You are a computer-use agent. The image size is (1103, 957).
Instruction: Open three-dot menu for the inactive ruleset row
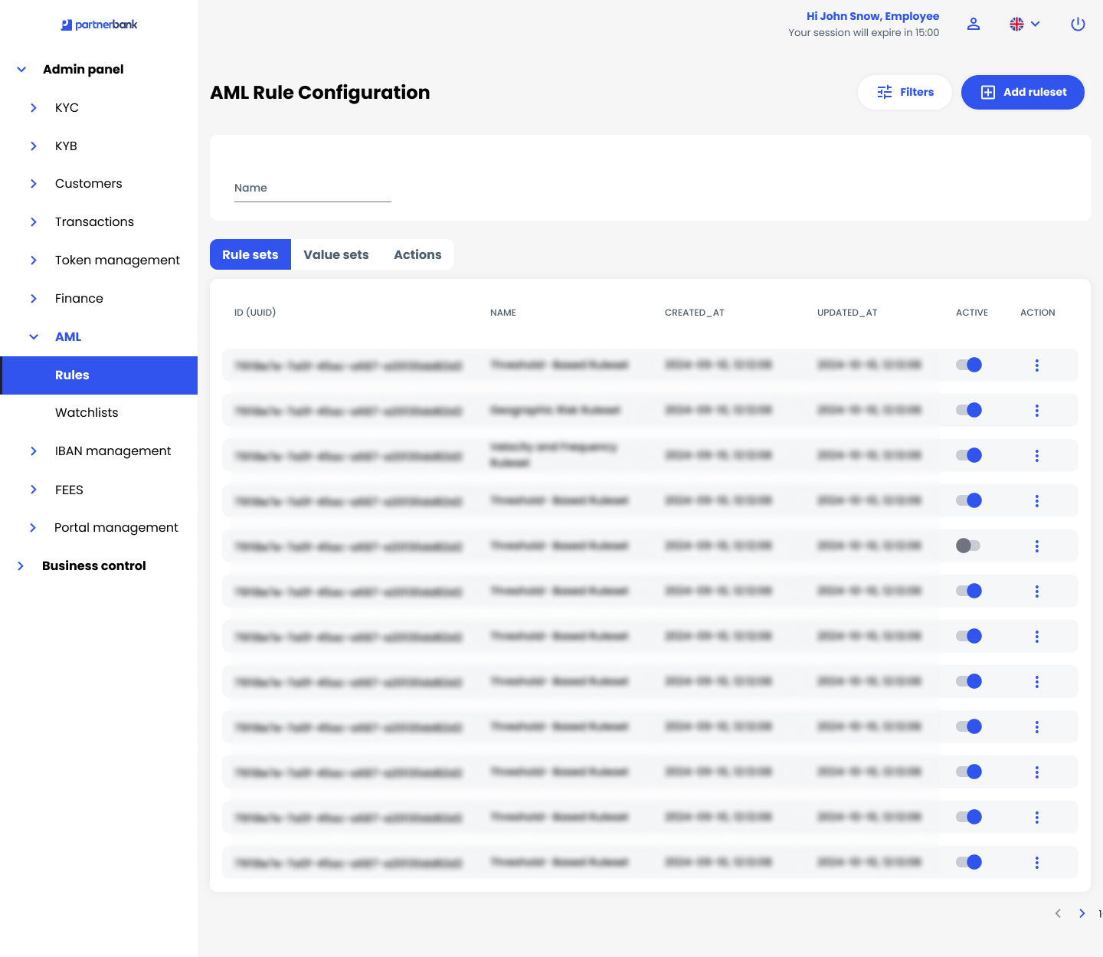point(1037,546)
